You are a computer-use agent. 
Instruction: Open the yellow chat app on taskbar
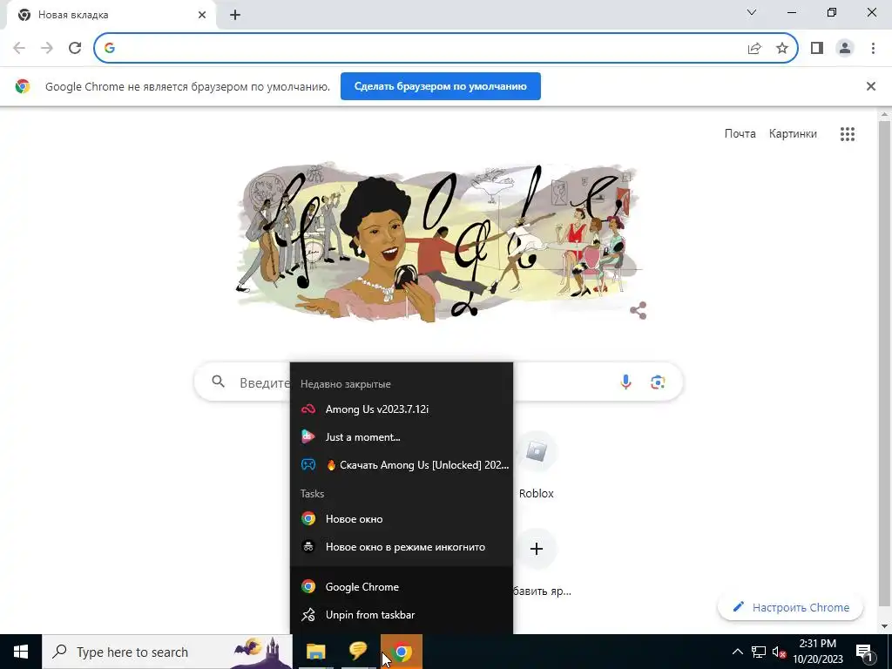tap(358, 652)
